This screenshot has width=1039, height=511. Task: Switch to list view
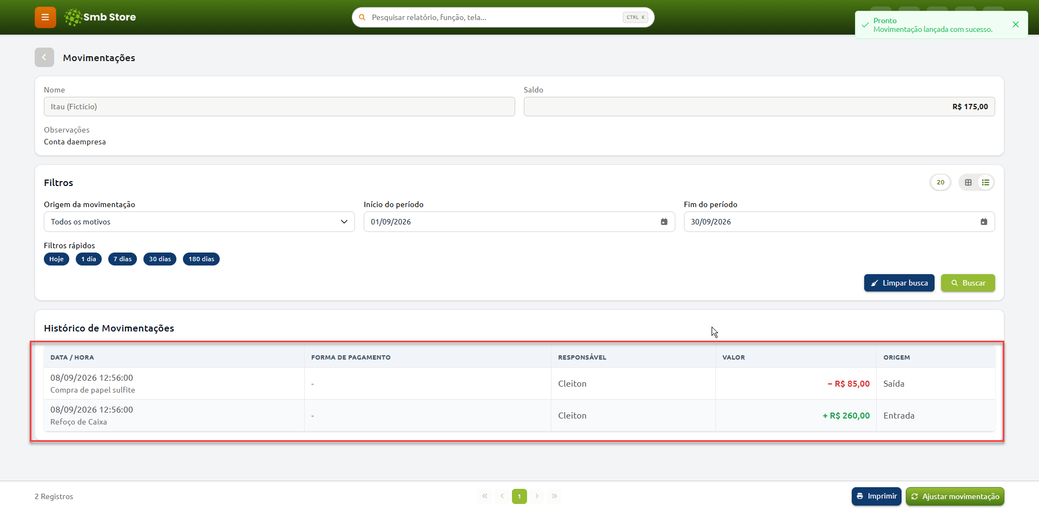point(985,182)
